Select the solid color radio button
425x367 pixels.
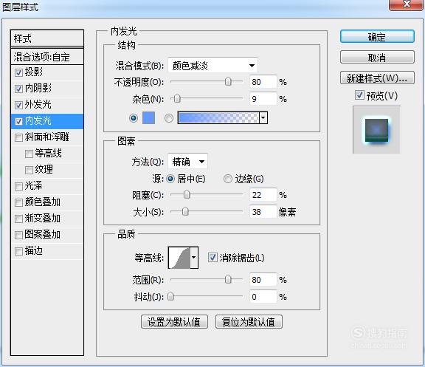pyautogui.click(x=134, y=118)
